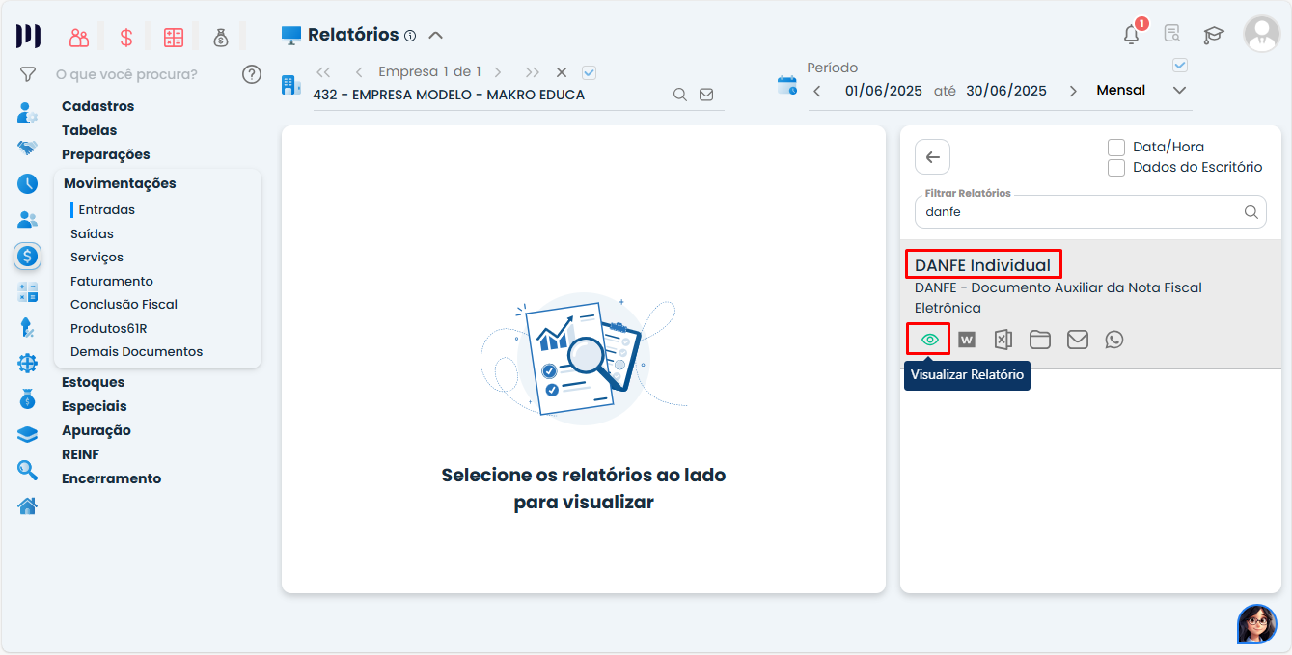Viewport: 1292px width, 655px height.
Task: Click the filter funnel icon
Action: [x=28, y=74]
